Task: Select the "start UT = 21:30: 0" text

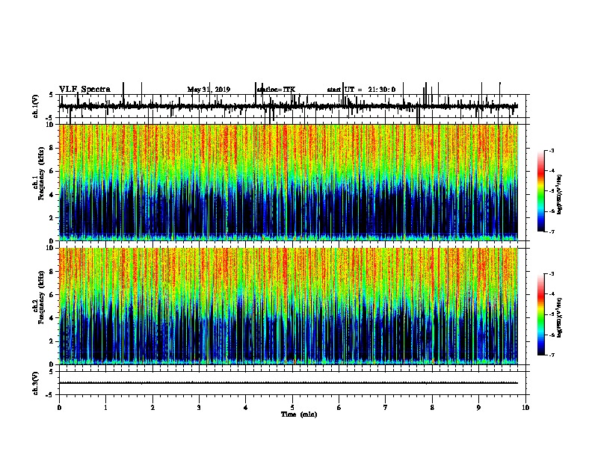Action: click(361, 90)
